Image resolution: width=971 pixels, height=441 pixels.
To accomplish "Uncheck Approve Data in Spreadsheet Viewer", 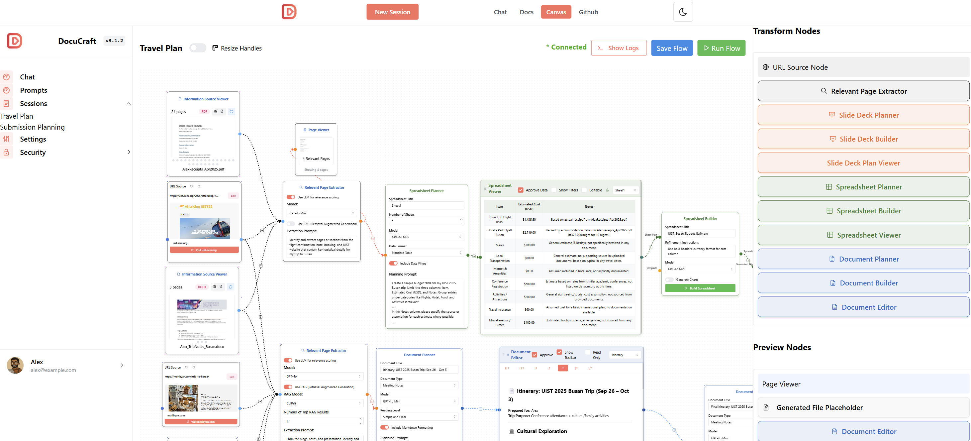I will [521, 190].
